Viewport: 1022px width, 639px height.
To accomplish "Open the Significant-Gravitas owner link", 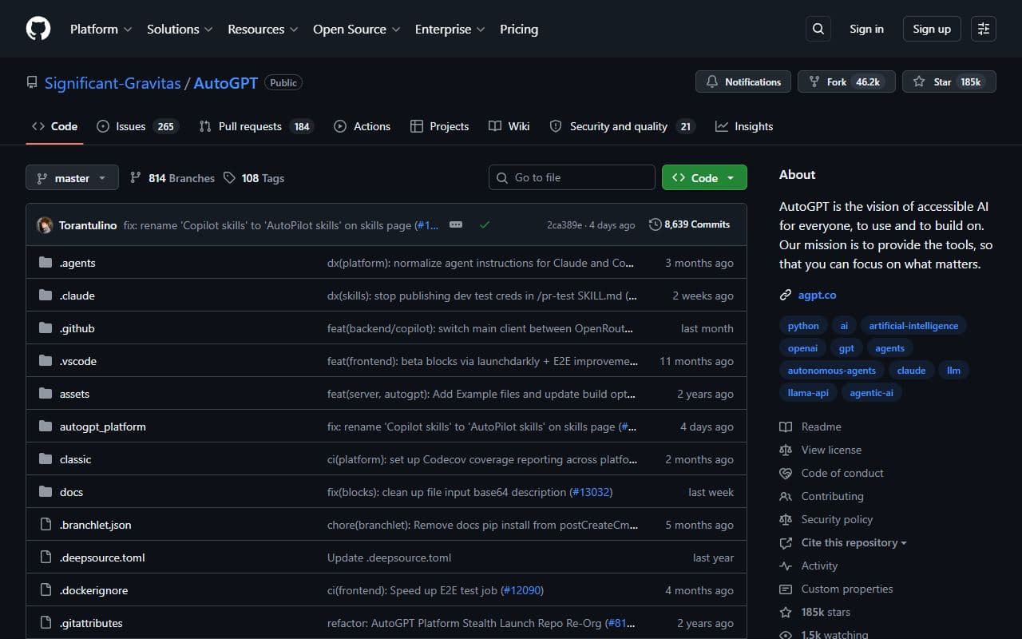I will click(x=113, y=82).
